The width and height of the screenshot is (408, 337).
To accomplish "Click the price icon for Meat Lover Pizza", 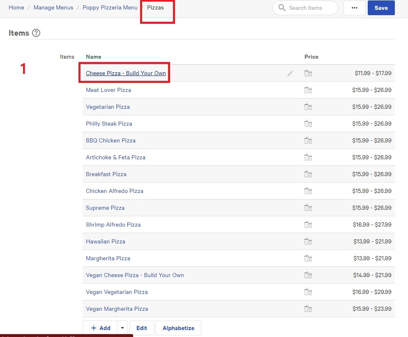I will [x=308, y=90].
